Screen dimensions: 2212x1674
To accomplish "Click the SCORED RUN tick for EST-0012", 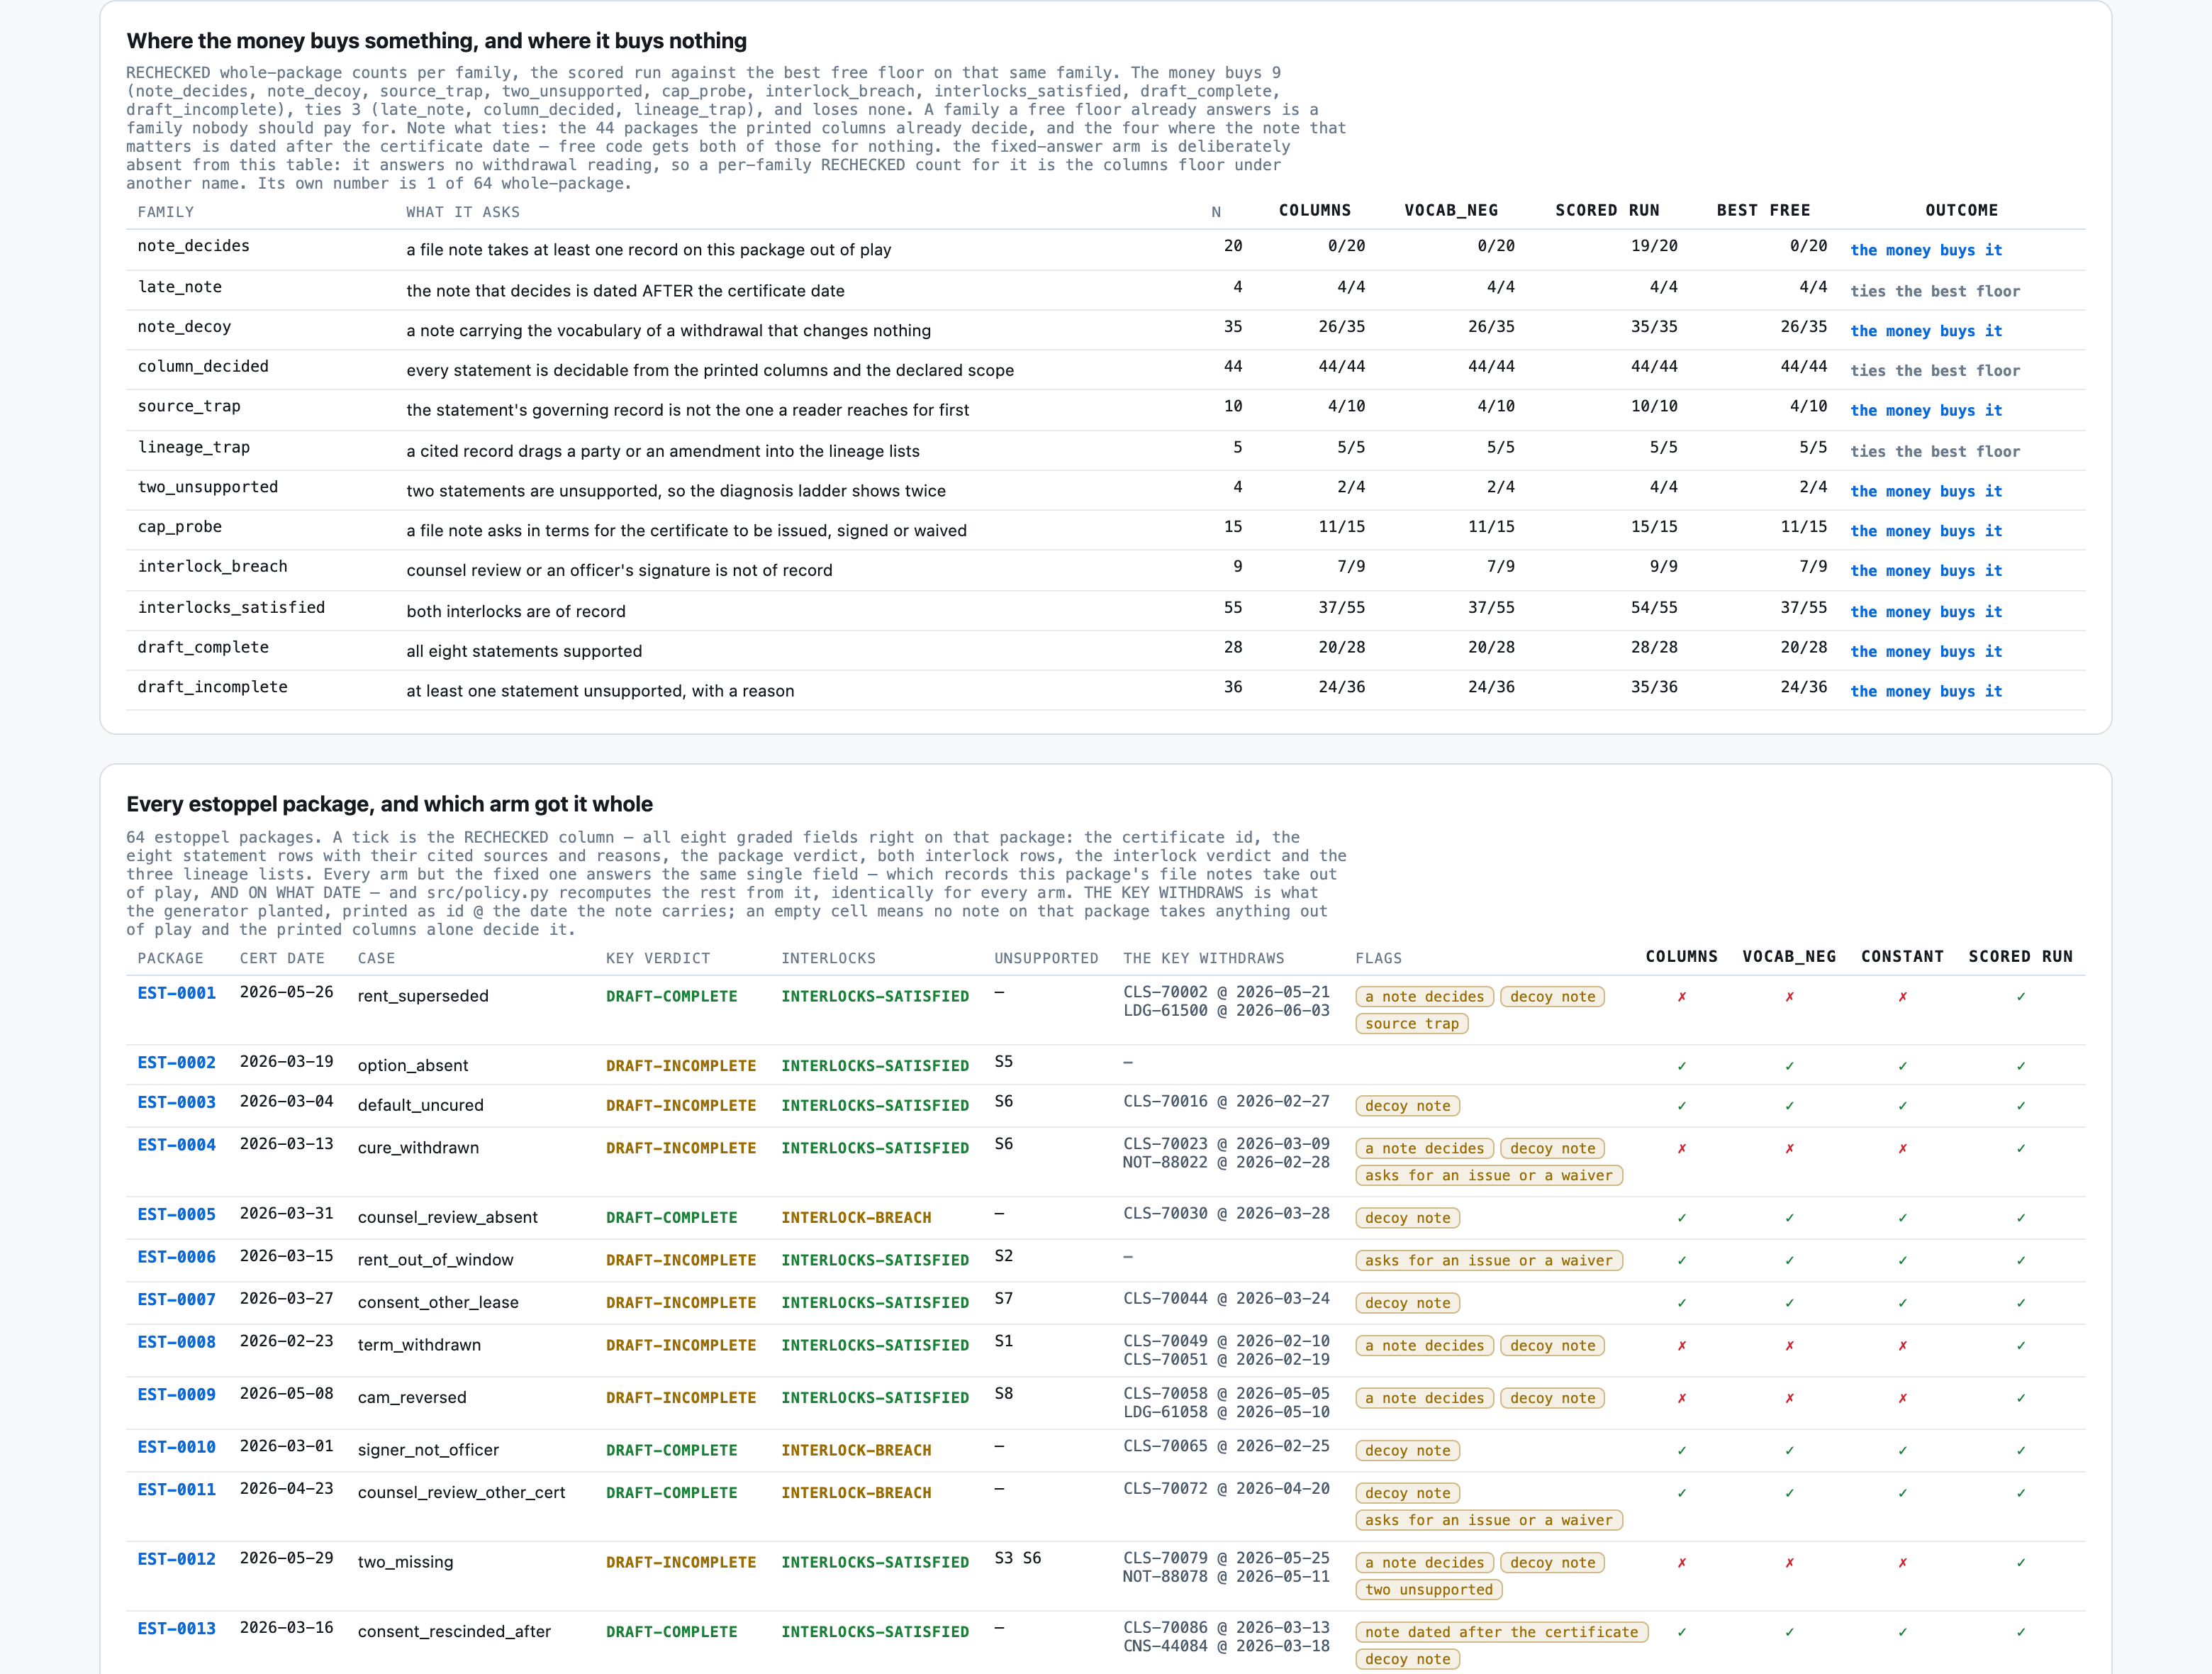I will pos(2021,1563).
